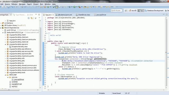Collapse the Maven Dependencies node
Screen dimensions: 169x95
1,28
